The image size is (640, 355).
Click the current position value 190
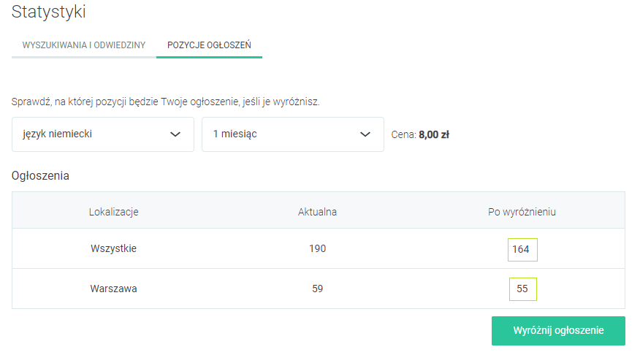(317, 248)
